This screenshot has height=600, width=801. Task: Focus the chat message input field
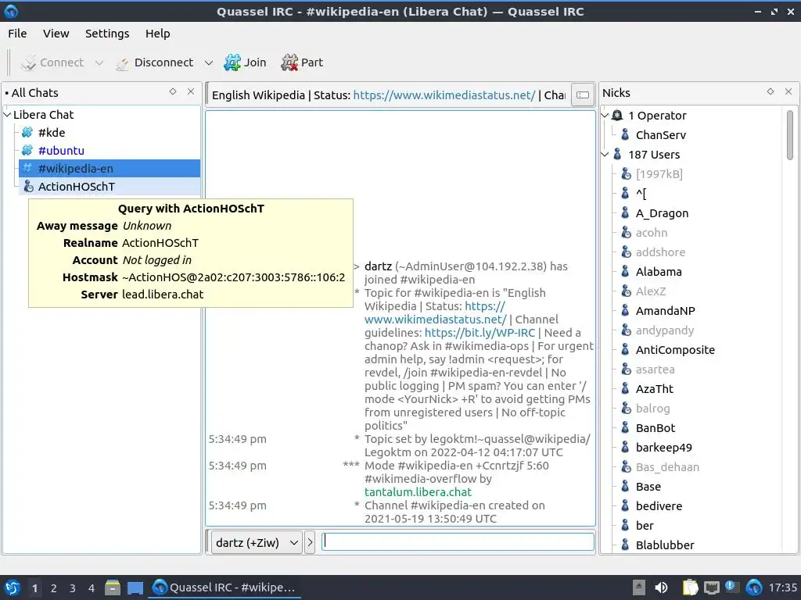pos(458,542)
